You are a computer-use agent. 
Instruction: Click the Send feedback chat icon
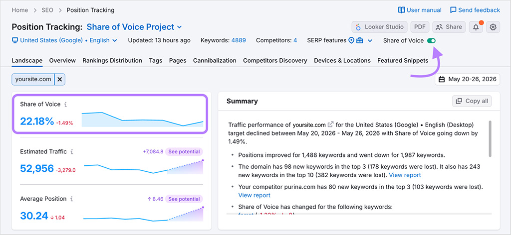click(453, 10)
